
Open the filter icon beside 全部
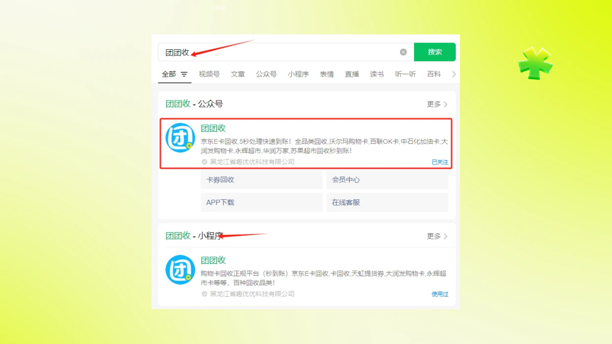(184, 75)
